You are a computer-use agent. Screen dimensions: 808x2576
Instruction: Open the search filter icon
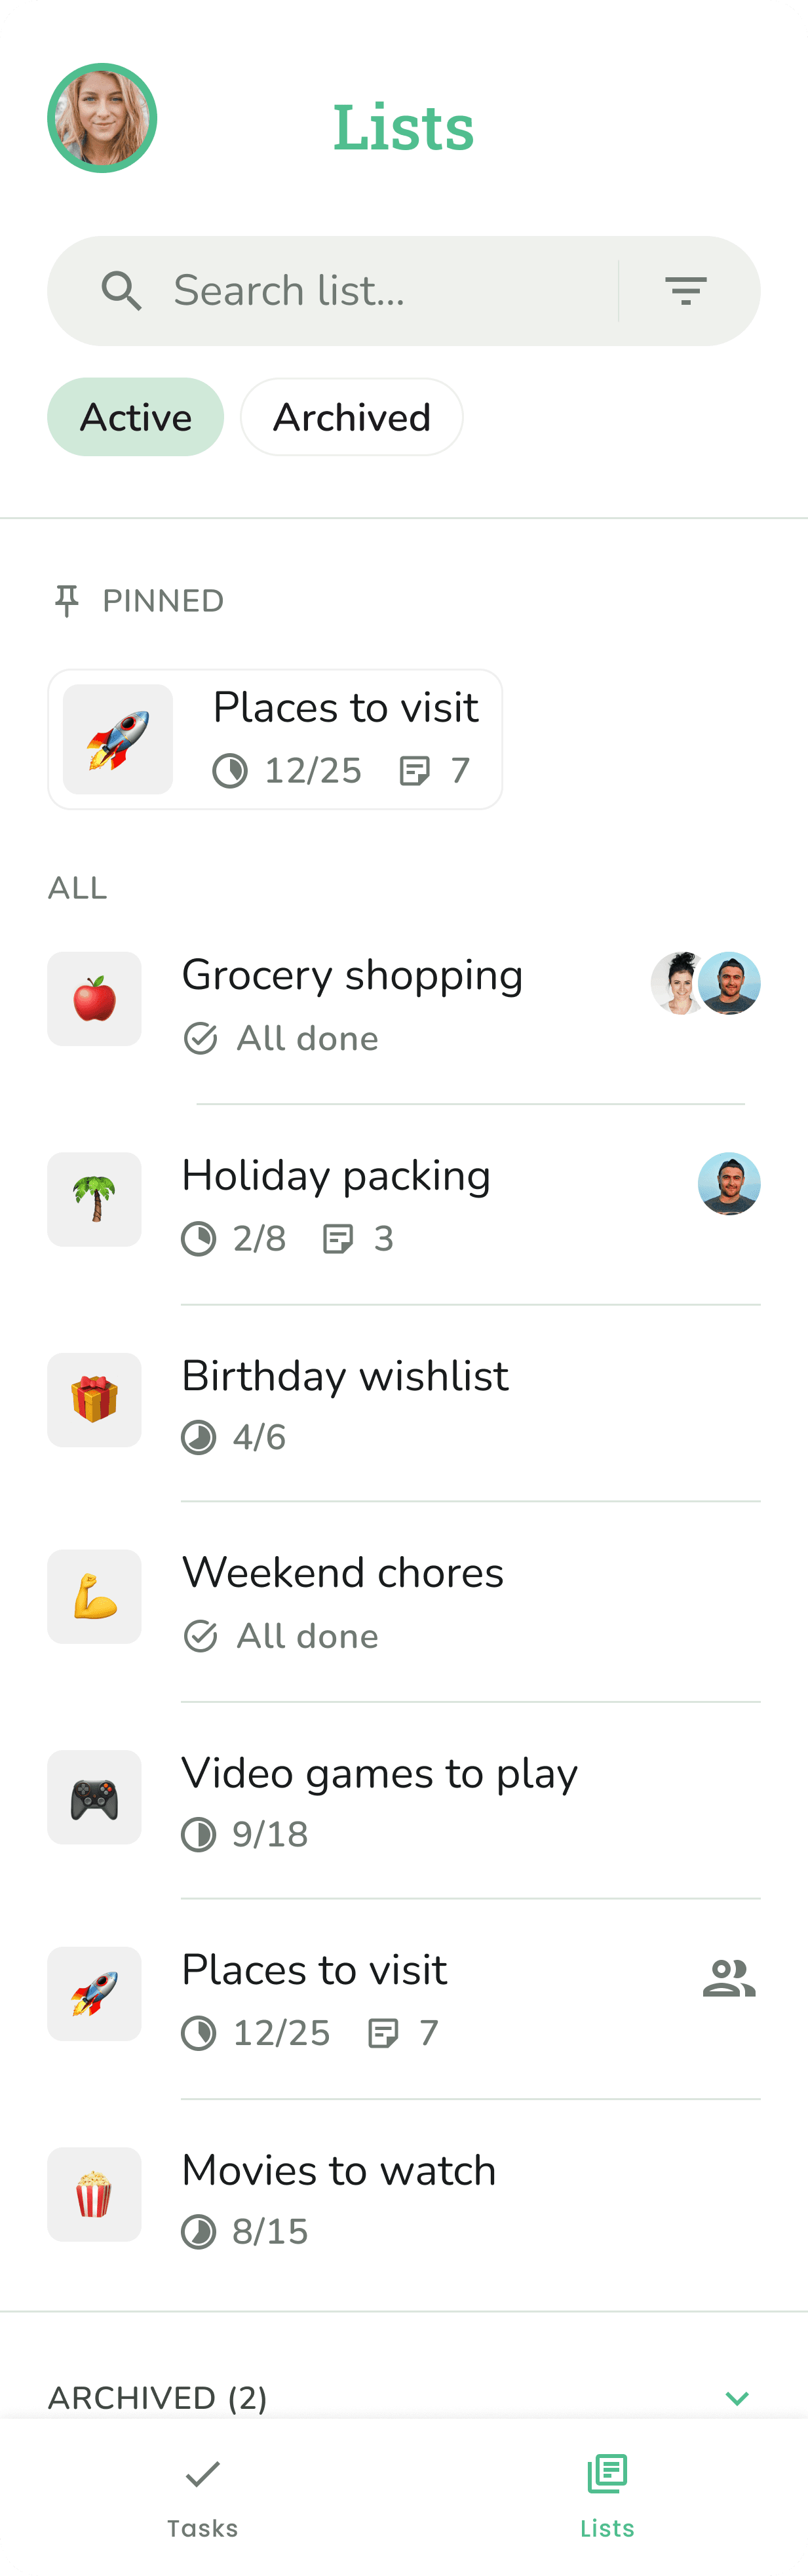click(x=687, y=290)
